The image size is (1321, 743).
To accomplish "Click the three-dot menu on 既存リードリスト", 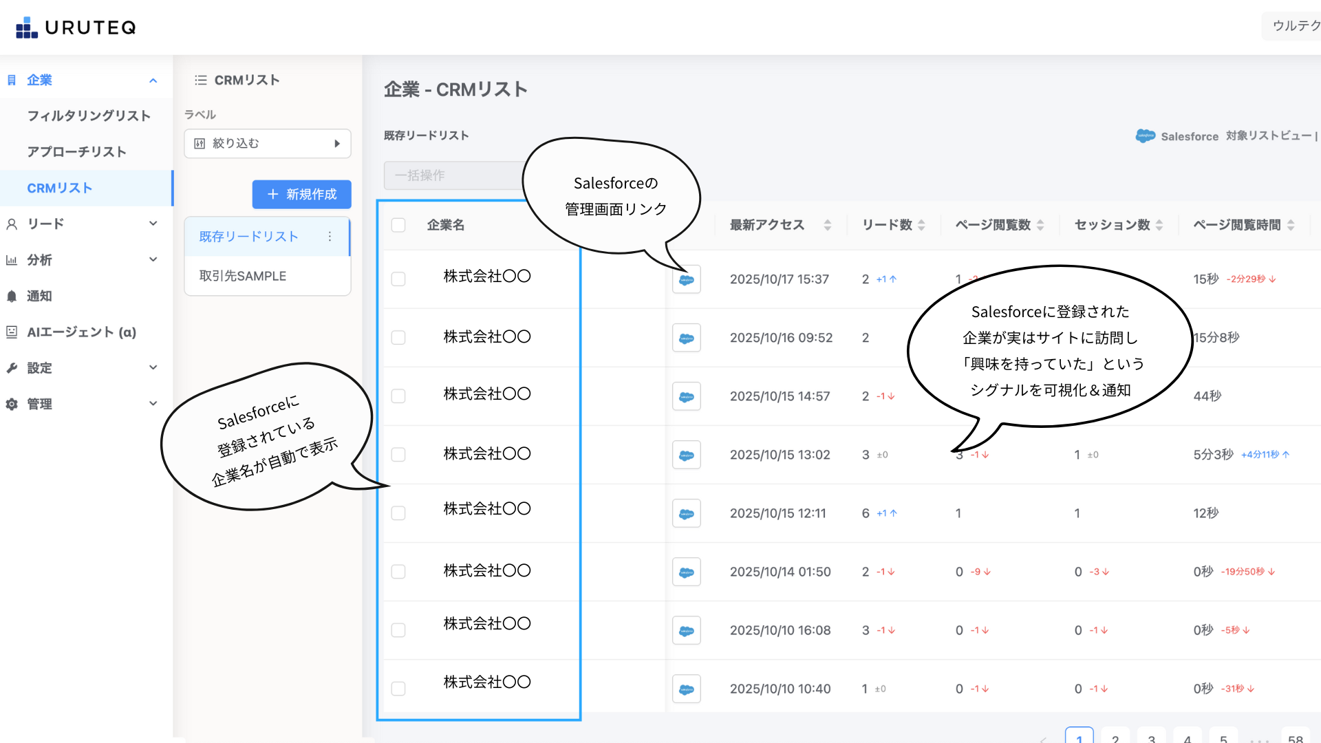I will coord(330,237).
